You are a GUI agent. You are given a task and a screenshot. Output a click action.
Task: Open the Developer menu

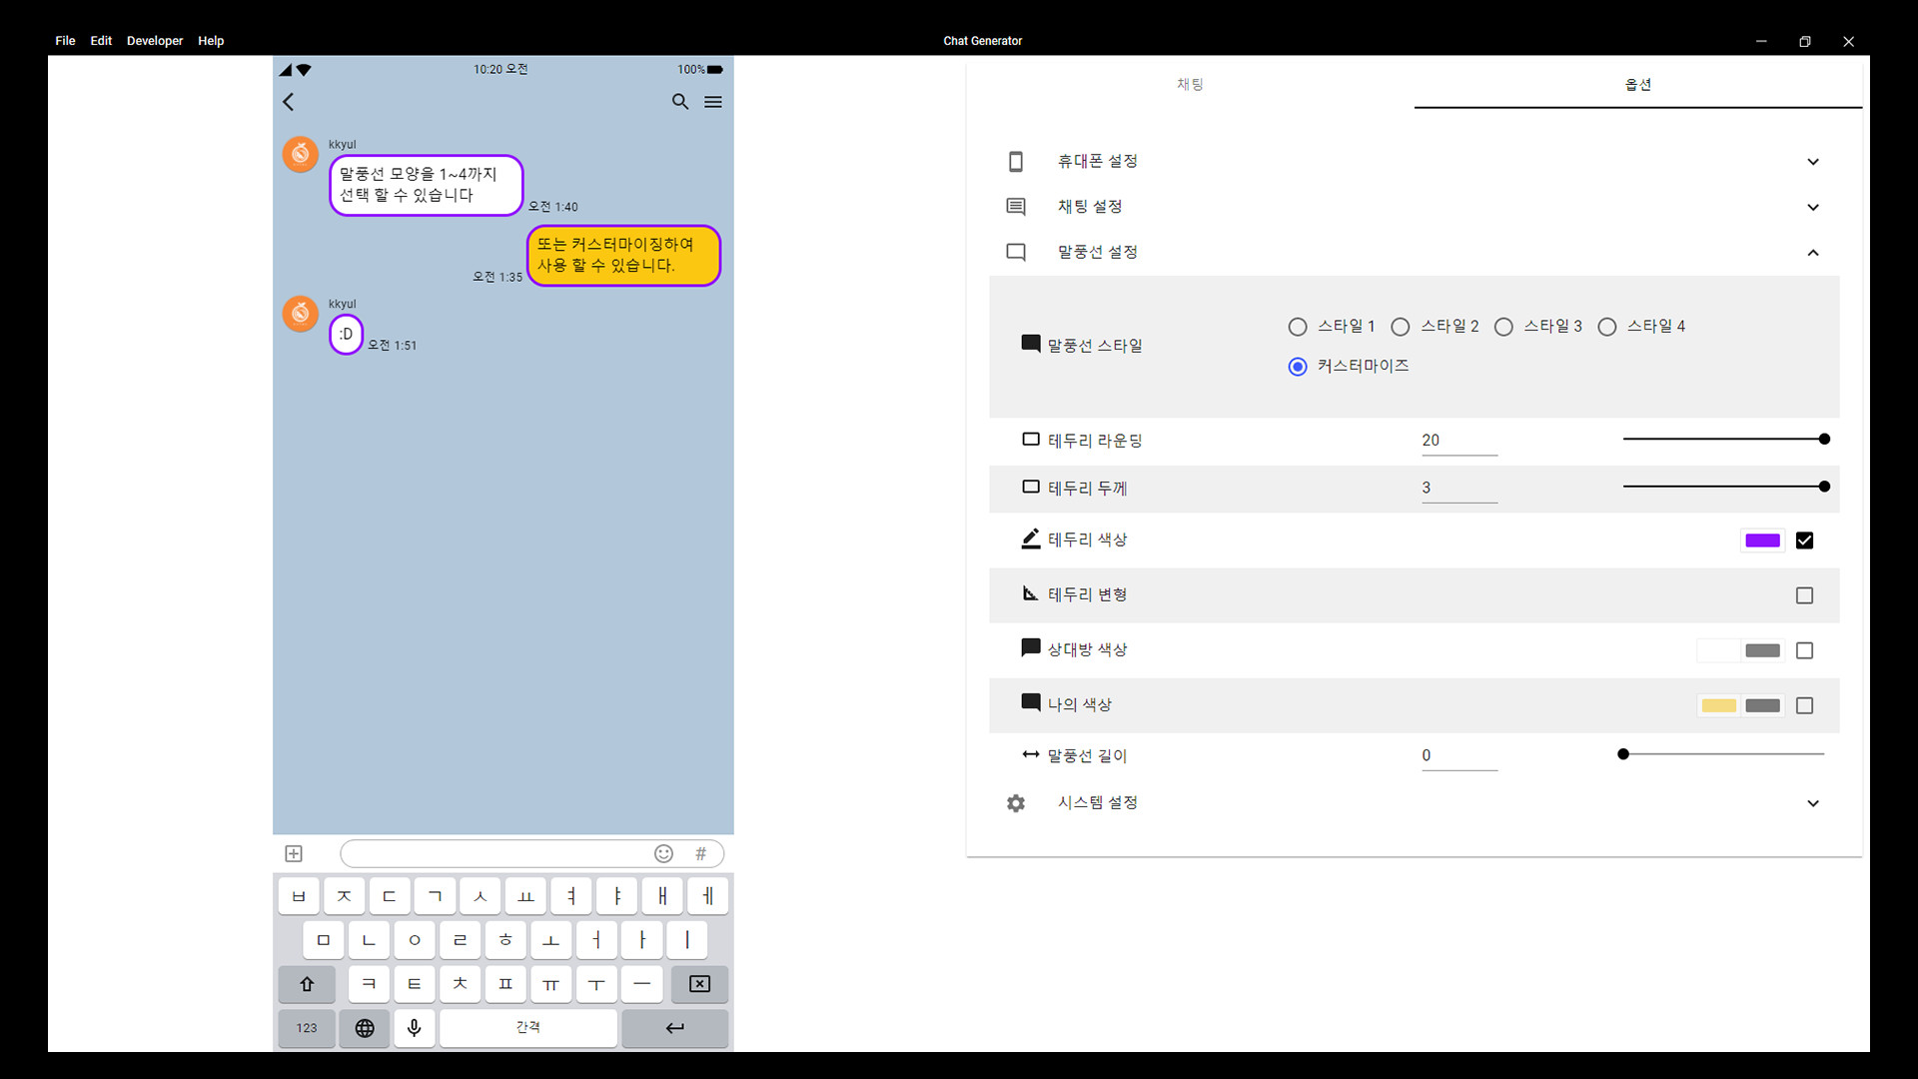[155, 41]
